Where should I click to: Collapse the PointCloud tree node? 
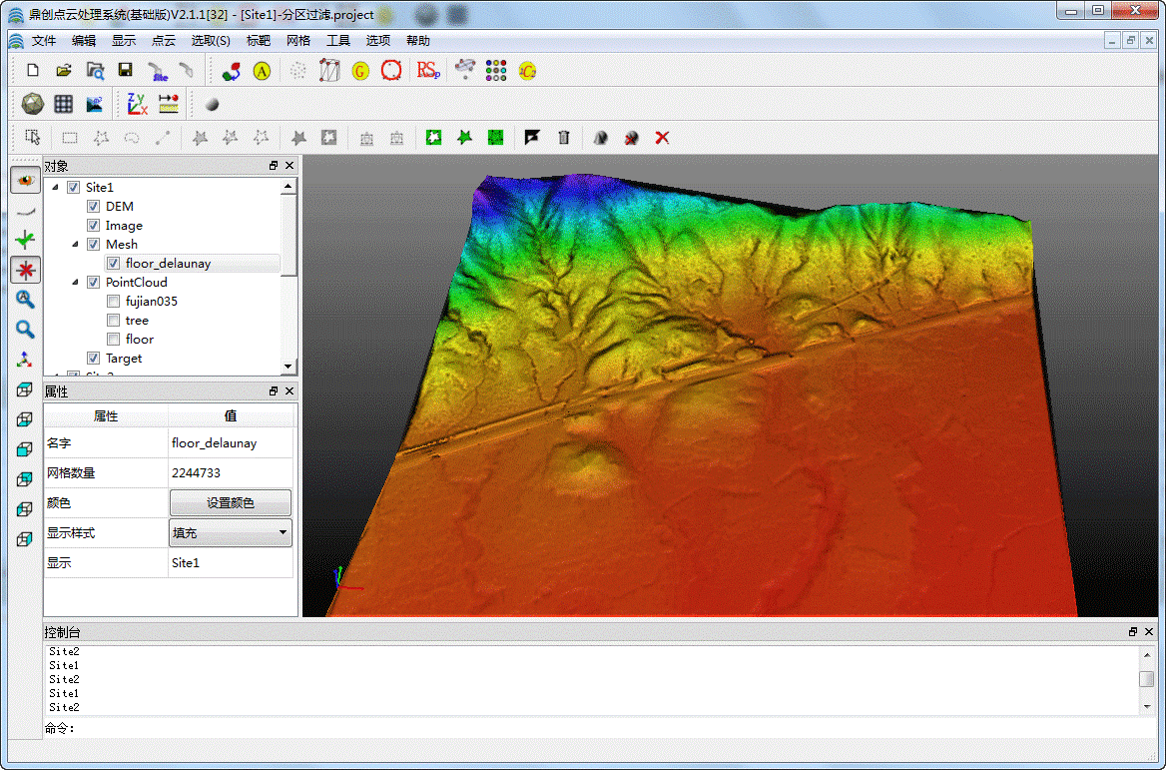pos(76,283)
